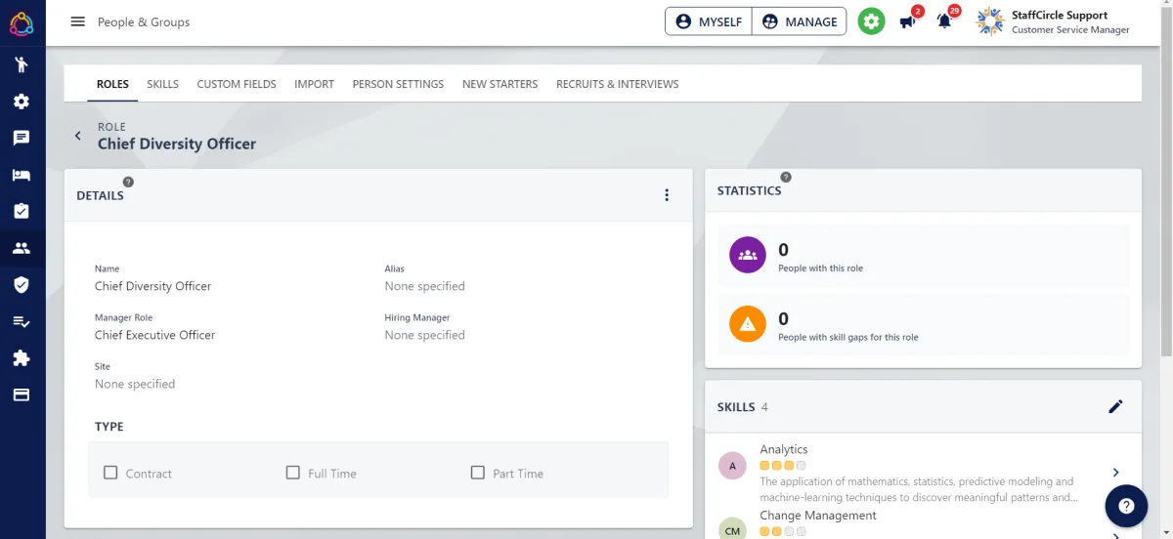Open the settings gear in sidebar
1173x539 pixels.
click(x=22, y=102)
